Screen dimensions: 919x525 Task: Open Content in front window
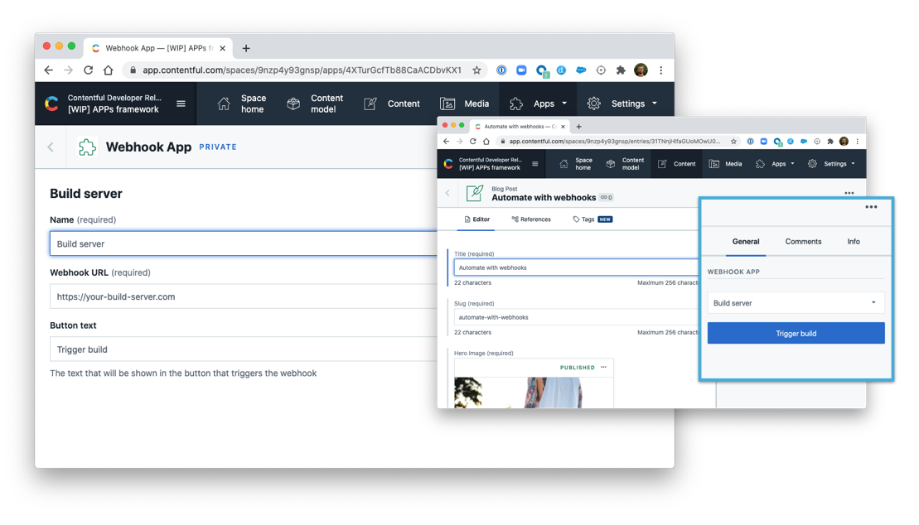(676, 164)
